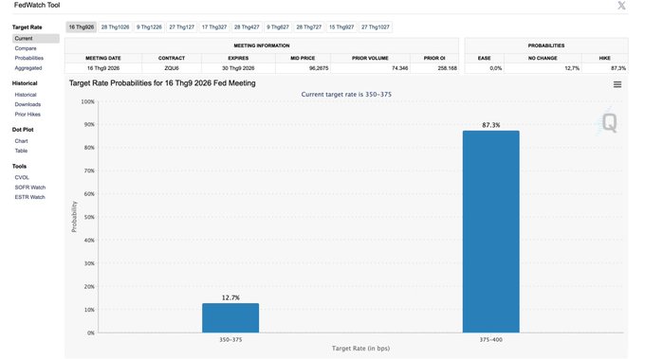Screen dimensions: 645x359
Task: Select the 28 Thg427 meeting tab
Action: (x=247, y=27)
